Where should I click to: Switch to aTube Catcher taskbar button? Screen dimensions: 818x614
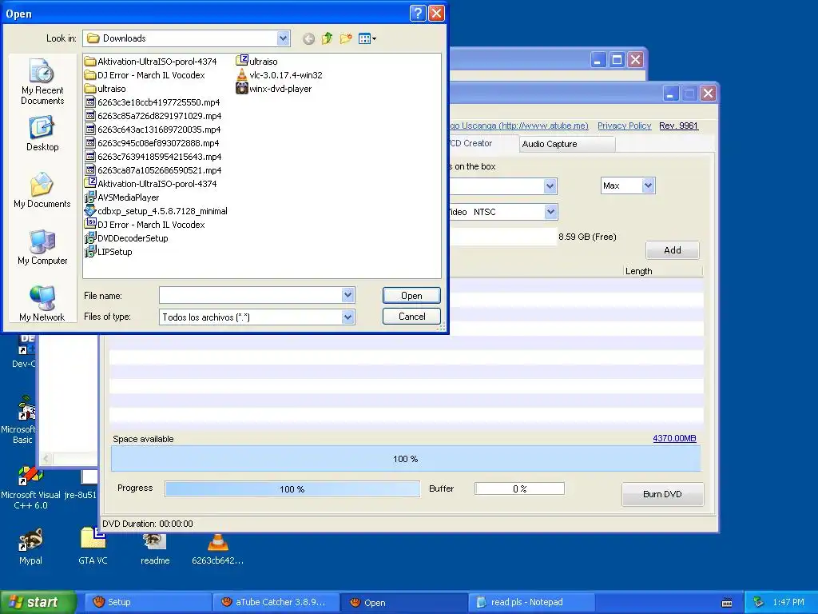tap(276, 602)
